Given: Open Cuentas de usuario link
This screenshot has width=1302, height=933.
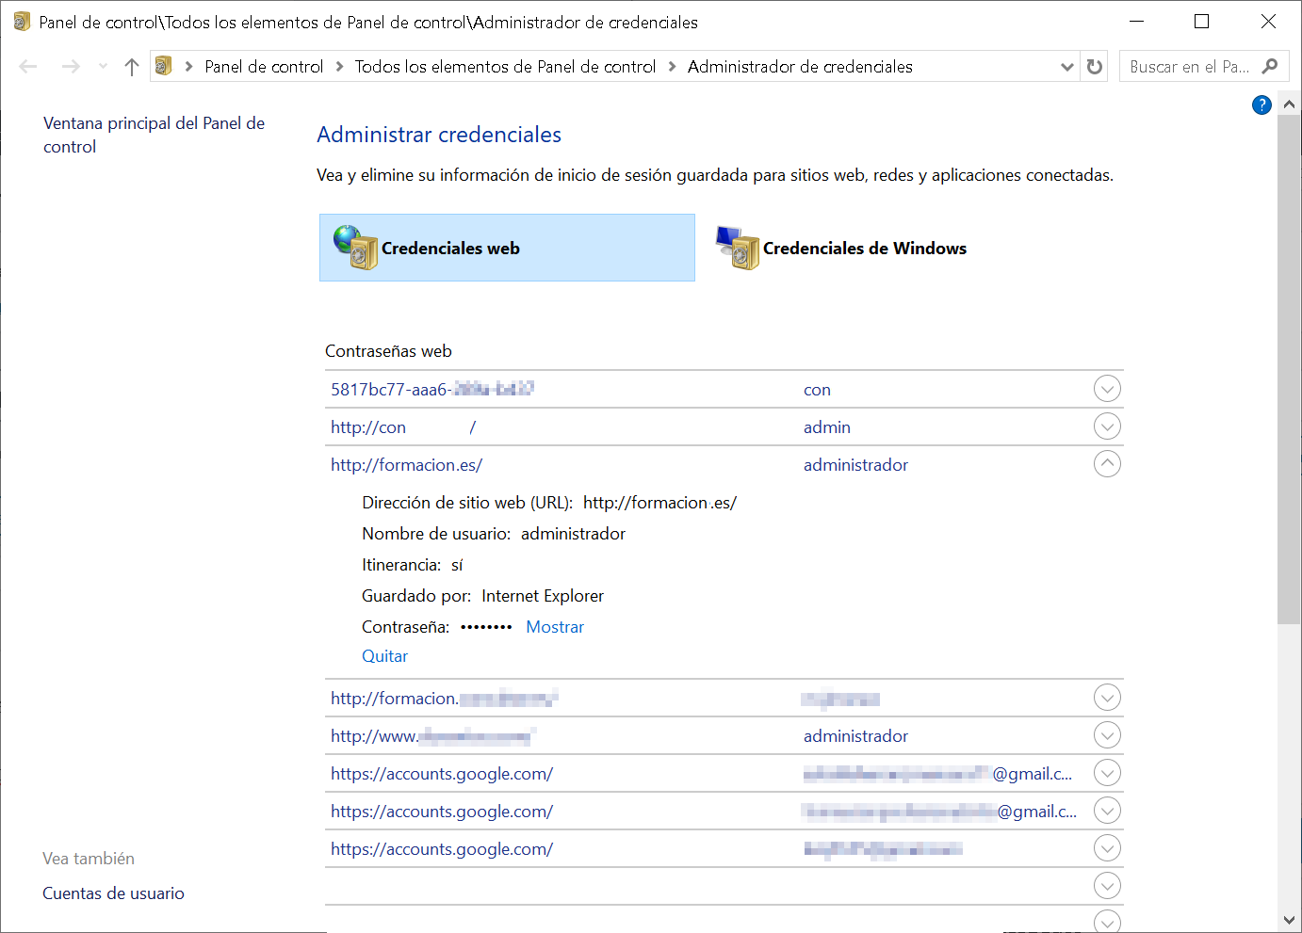Looking at the screenshot, I should coord(113,893).
